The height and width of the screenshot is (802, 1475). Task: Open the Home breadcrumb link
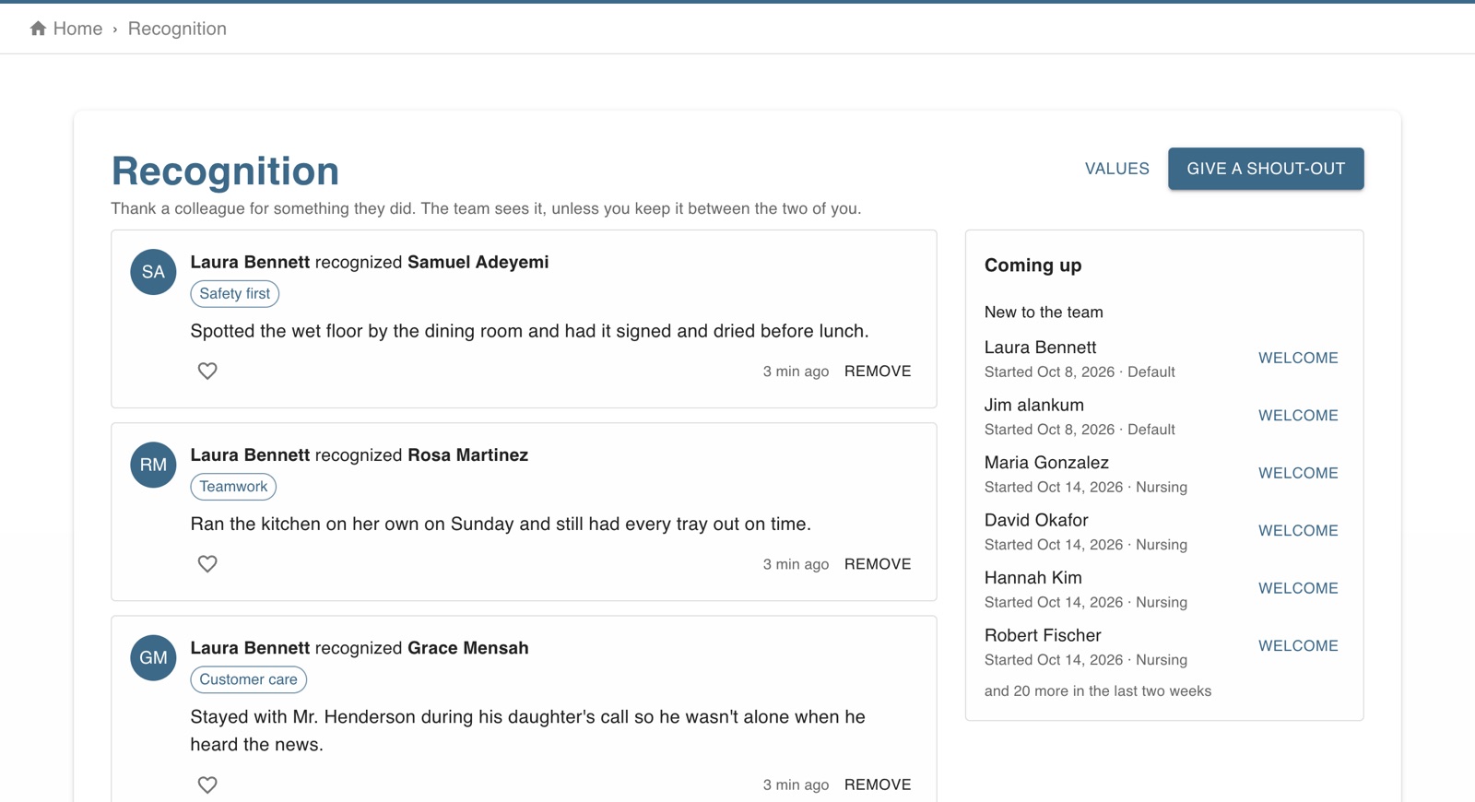77,29
